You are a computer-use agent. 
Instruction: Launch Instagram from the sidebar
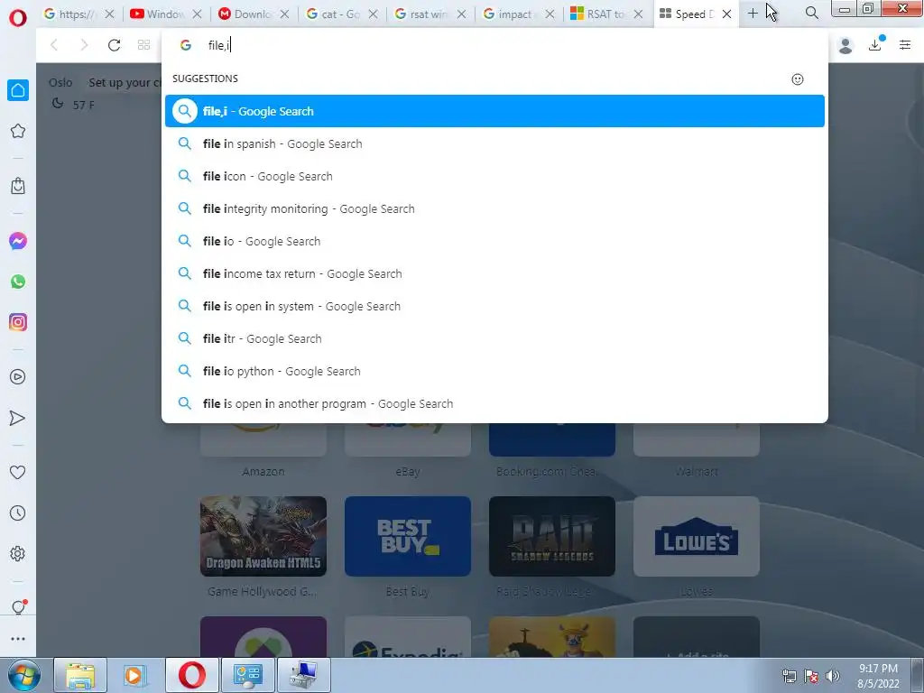pyautogui.click(x=18, y=322)
